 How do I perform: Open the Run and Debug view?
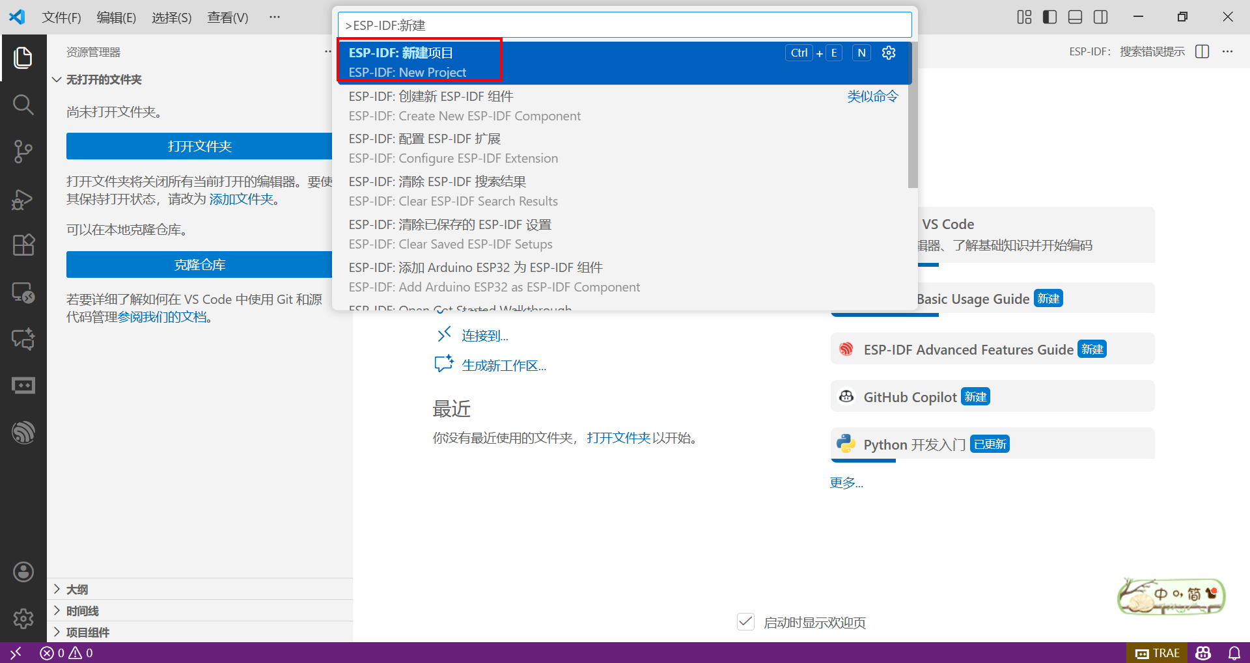coord(23,198)
